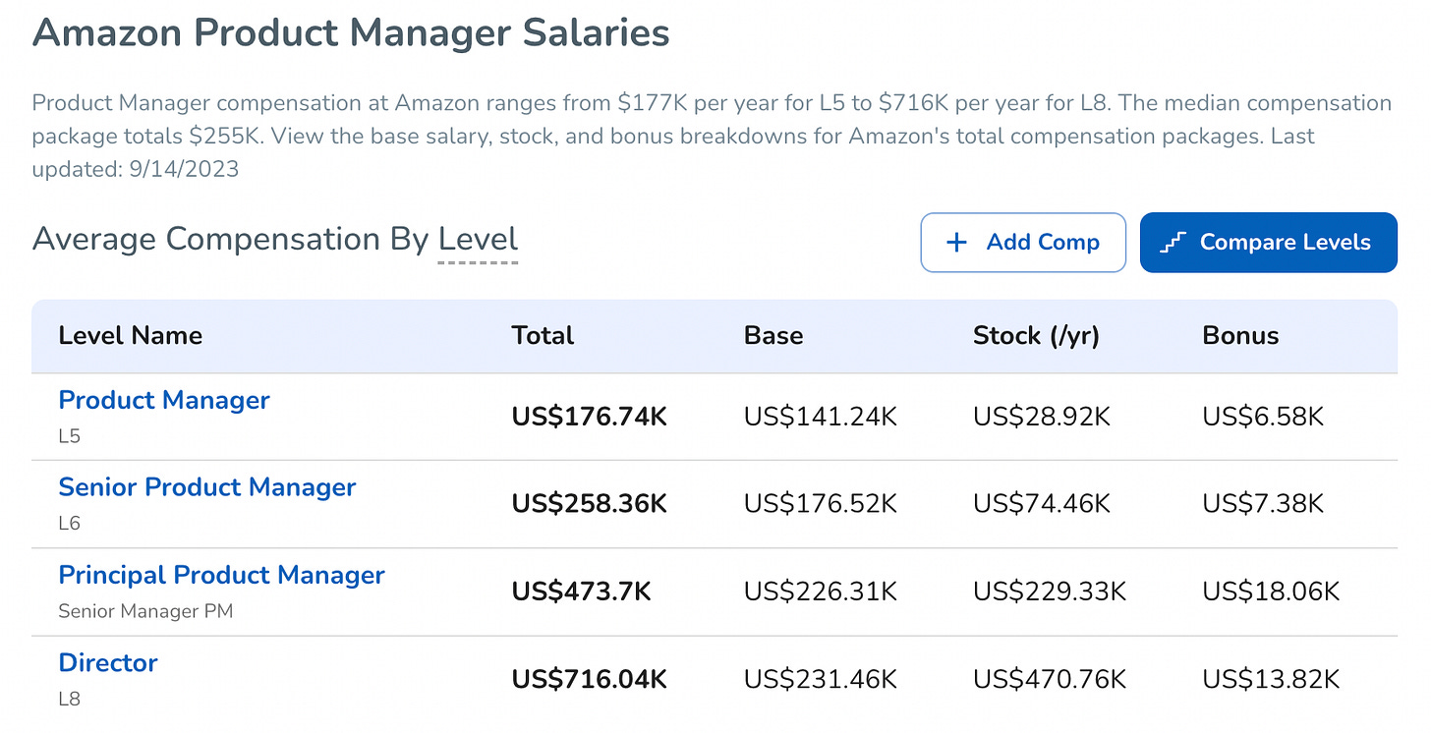Select the Level Name column header
The height and width of the screenshot is (733, 1431).
coord(131,335)
